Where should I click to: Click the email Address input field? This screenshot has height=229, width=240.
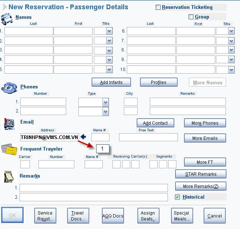pos(50,137)
